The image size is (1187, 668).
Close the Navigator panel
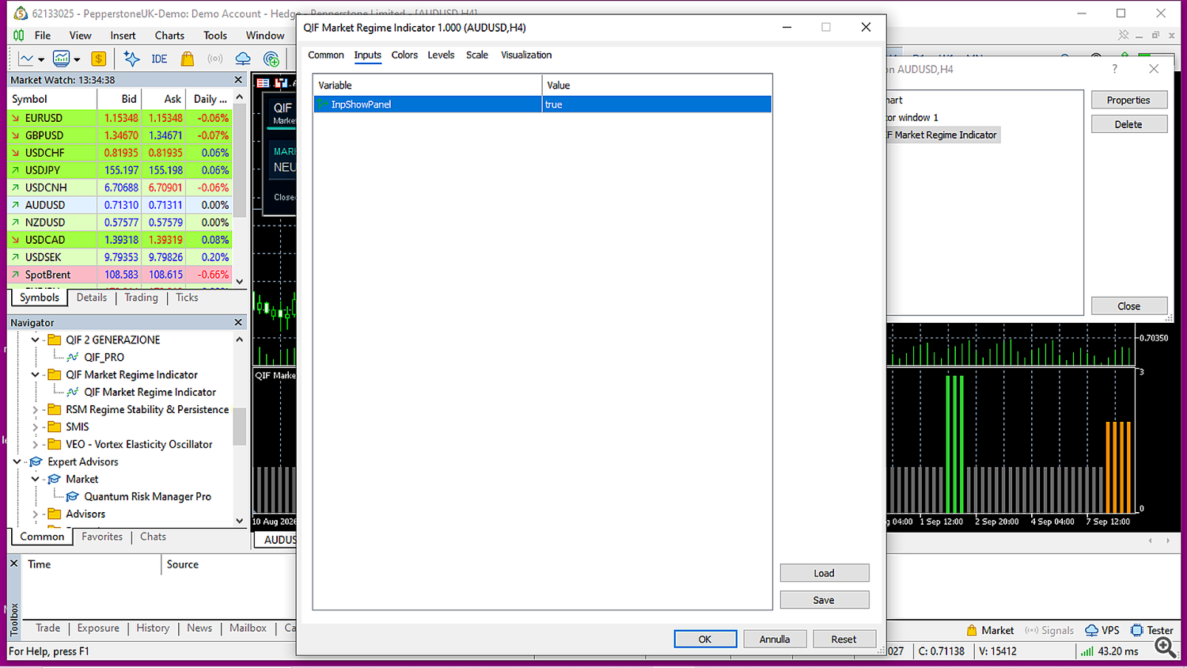coord(238,323)
